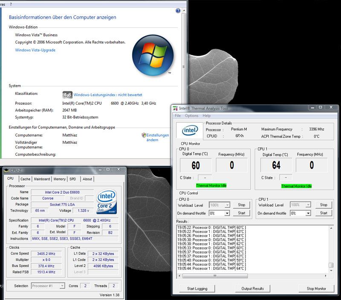Click the Bus Speed value 378.4 MHz
This screenshot has height=300, width=341.
pyautogui.click(x=46, y=266)
